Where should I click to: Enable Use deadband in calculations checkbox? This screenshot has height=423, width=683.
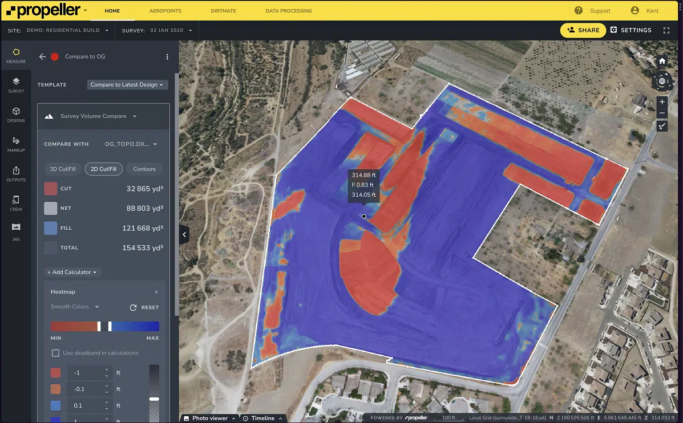coord(55,353)
